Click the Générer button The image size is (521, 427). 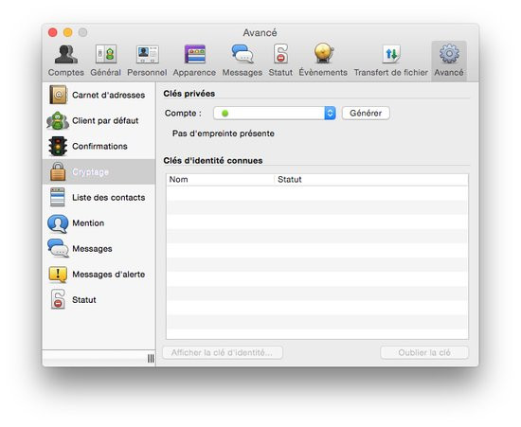click(x=366, y=114)
